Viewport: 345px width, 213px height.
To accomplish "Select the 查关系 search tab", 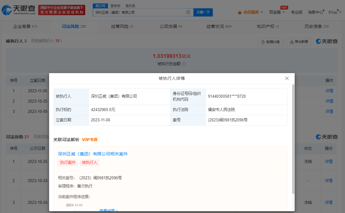I will (130, 6).
